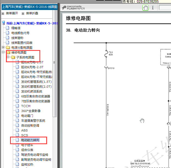171x168 pixels.
Task: Click the FlashPaper toolbar input field
Action: pyautogui.click(x=165, y=8)
